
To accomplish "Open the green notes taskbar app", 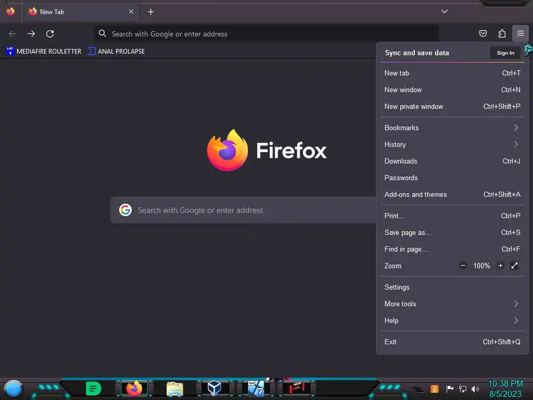I will pyautogui.click(x=93, y=388).
